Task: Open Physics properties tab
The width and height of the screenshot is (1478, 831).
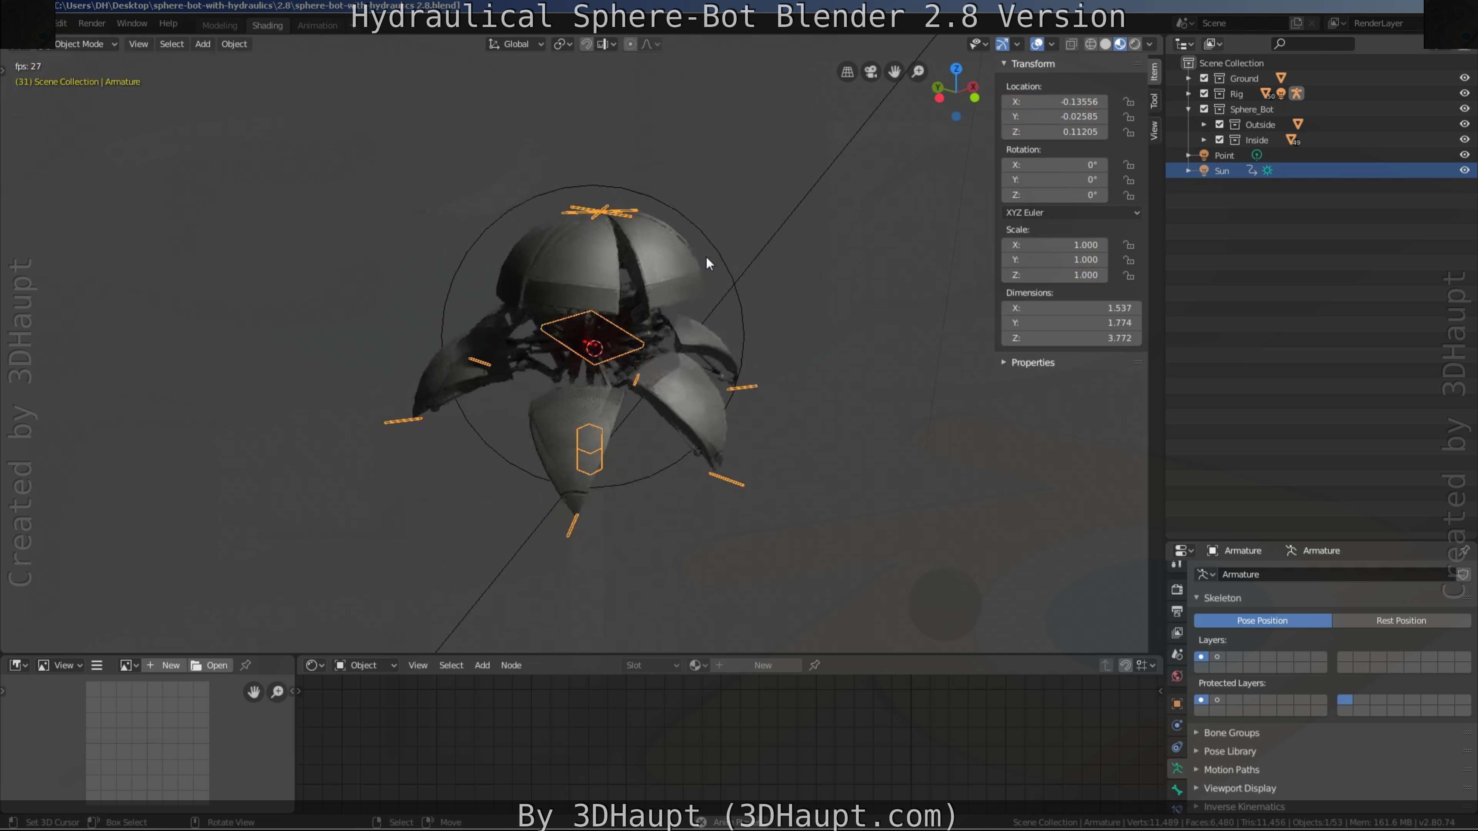Action: coord(1177,726)
